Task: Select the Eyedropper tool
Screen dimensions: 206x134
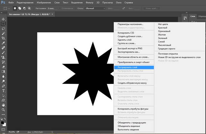Action: pos(4,43)
